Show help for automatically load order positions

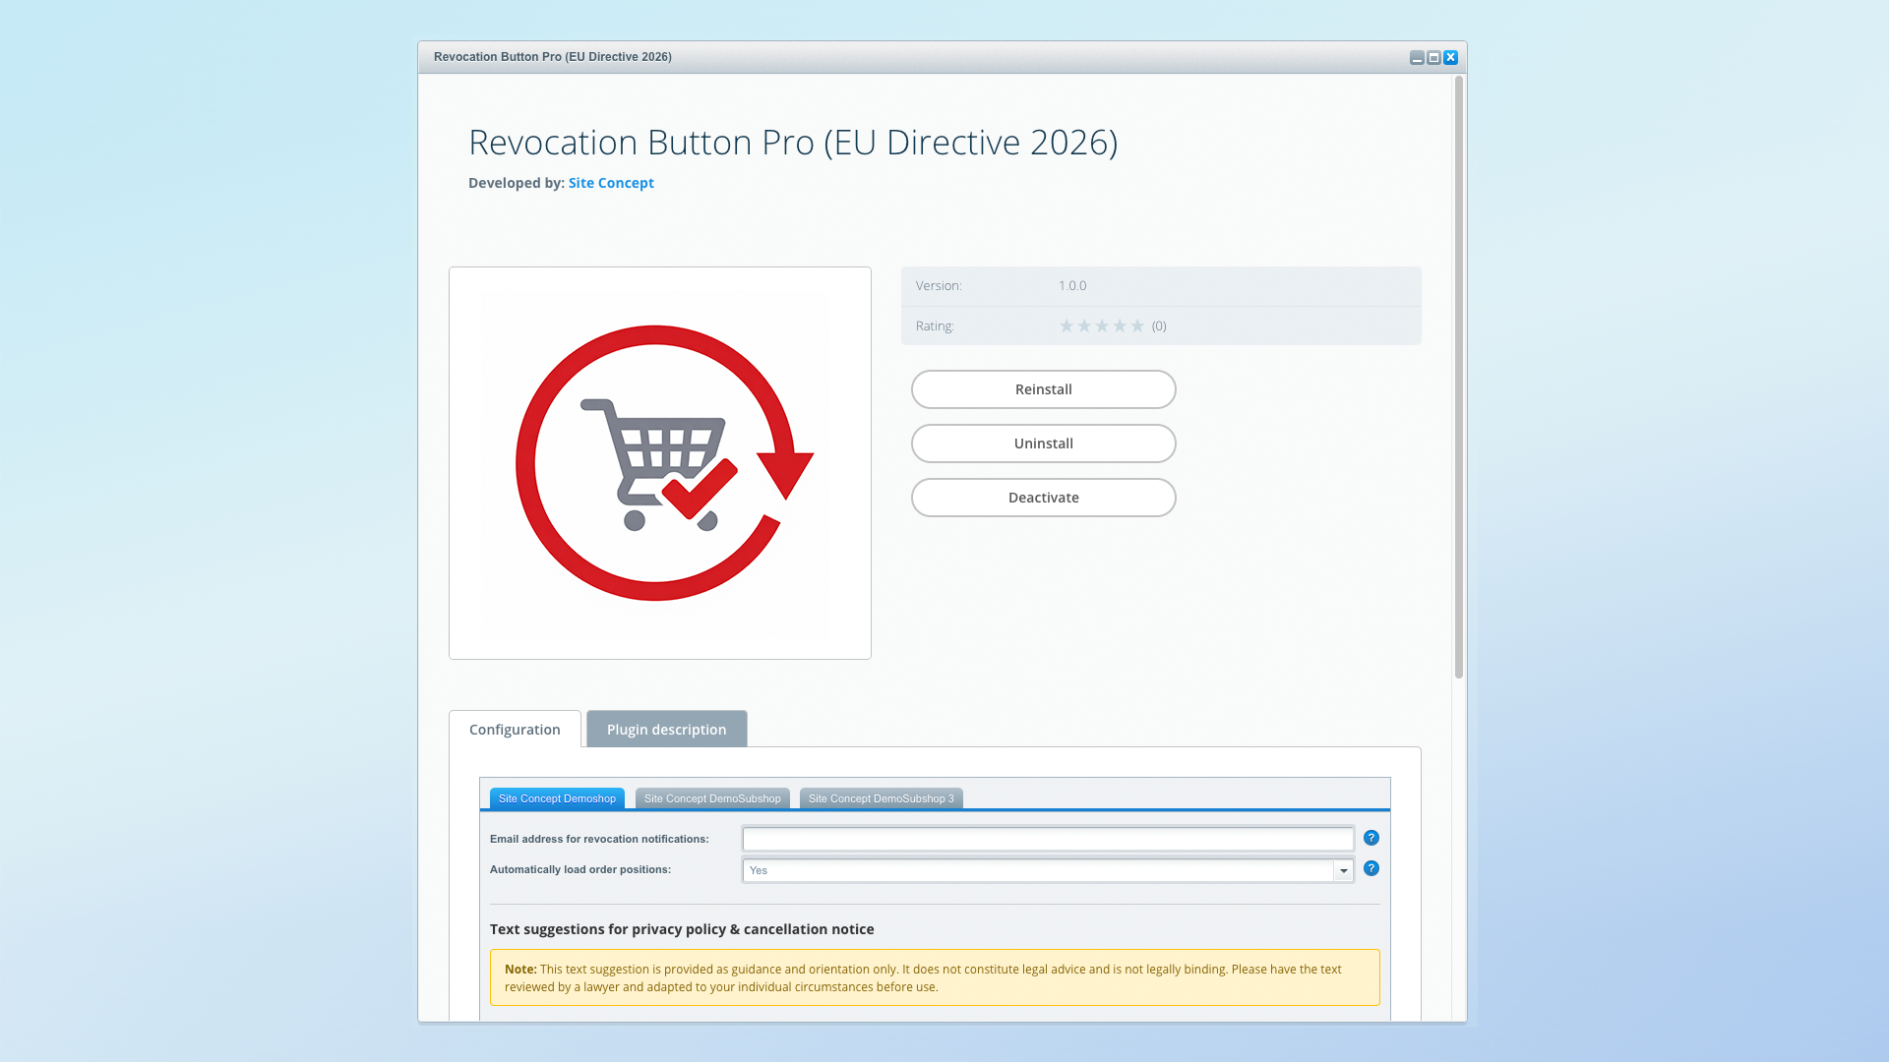[1371, 868]
